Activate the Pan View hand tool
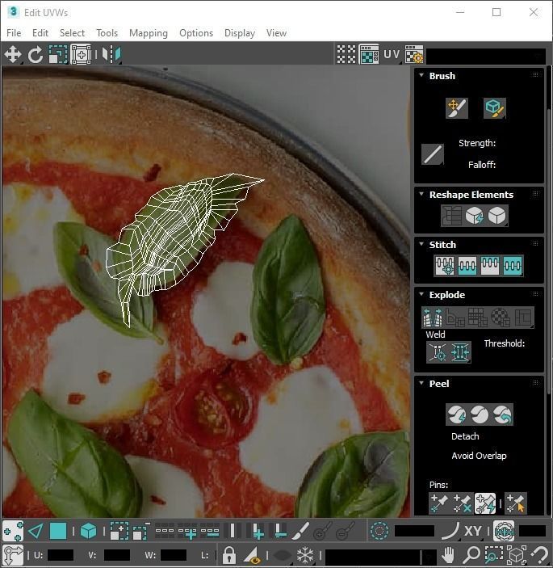The height and width of the screenshot is (568, 553). [448, 554]
